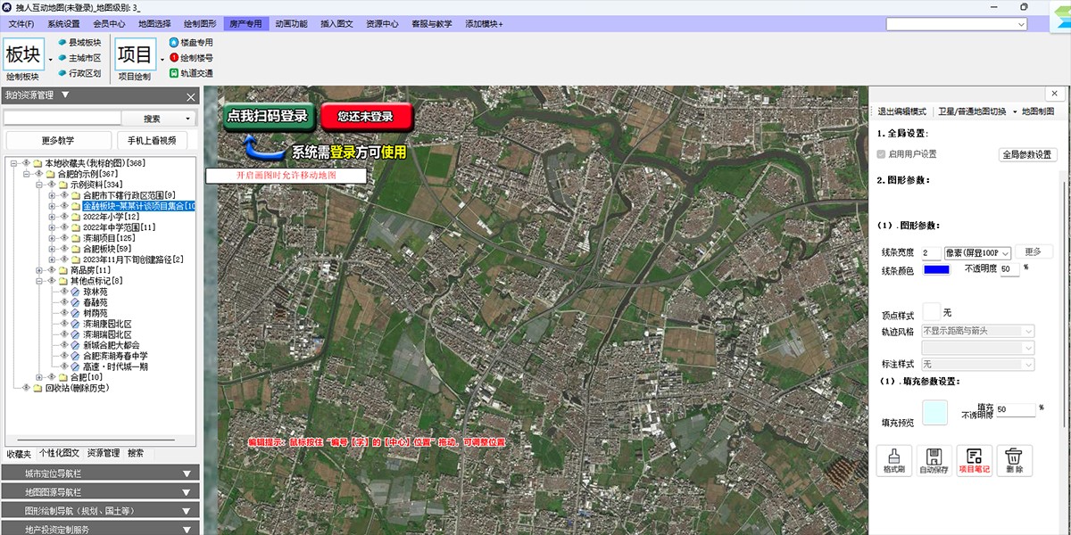This screenshot has height=535, width=1071.
Task: Click the 板块 draw block icon
Action: 23,55
